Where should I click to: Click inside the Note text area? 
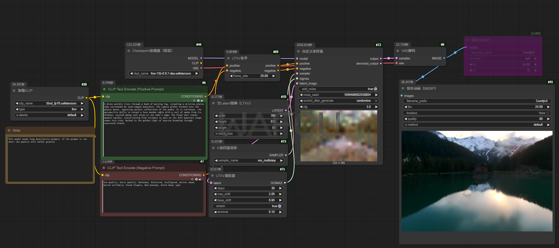pyautogui.click(x=50, y=159)
